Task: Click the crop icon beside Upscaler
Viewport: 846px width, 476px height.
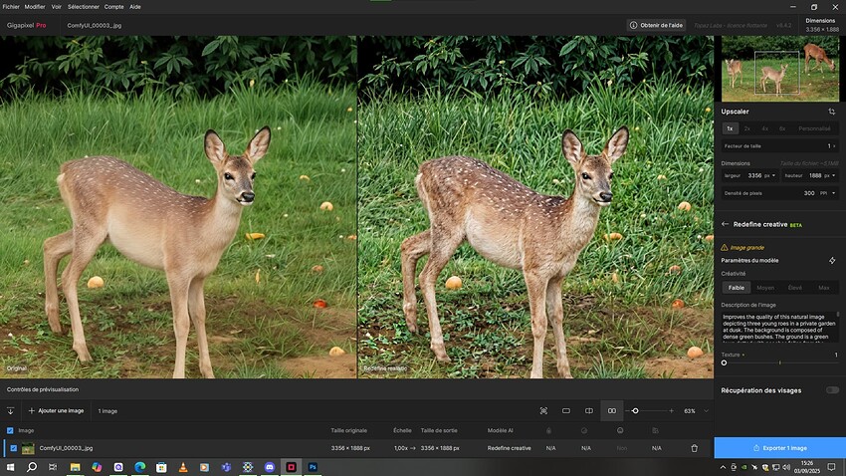Action: [x=832, y=112]
